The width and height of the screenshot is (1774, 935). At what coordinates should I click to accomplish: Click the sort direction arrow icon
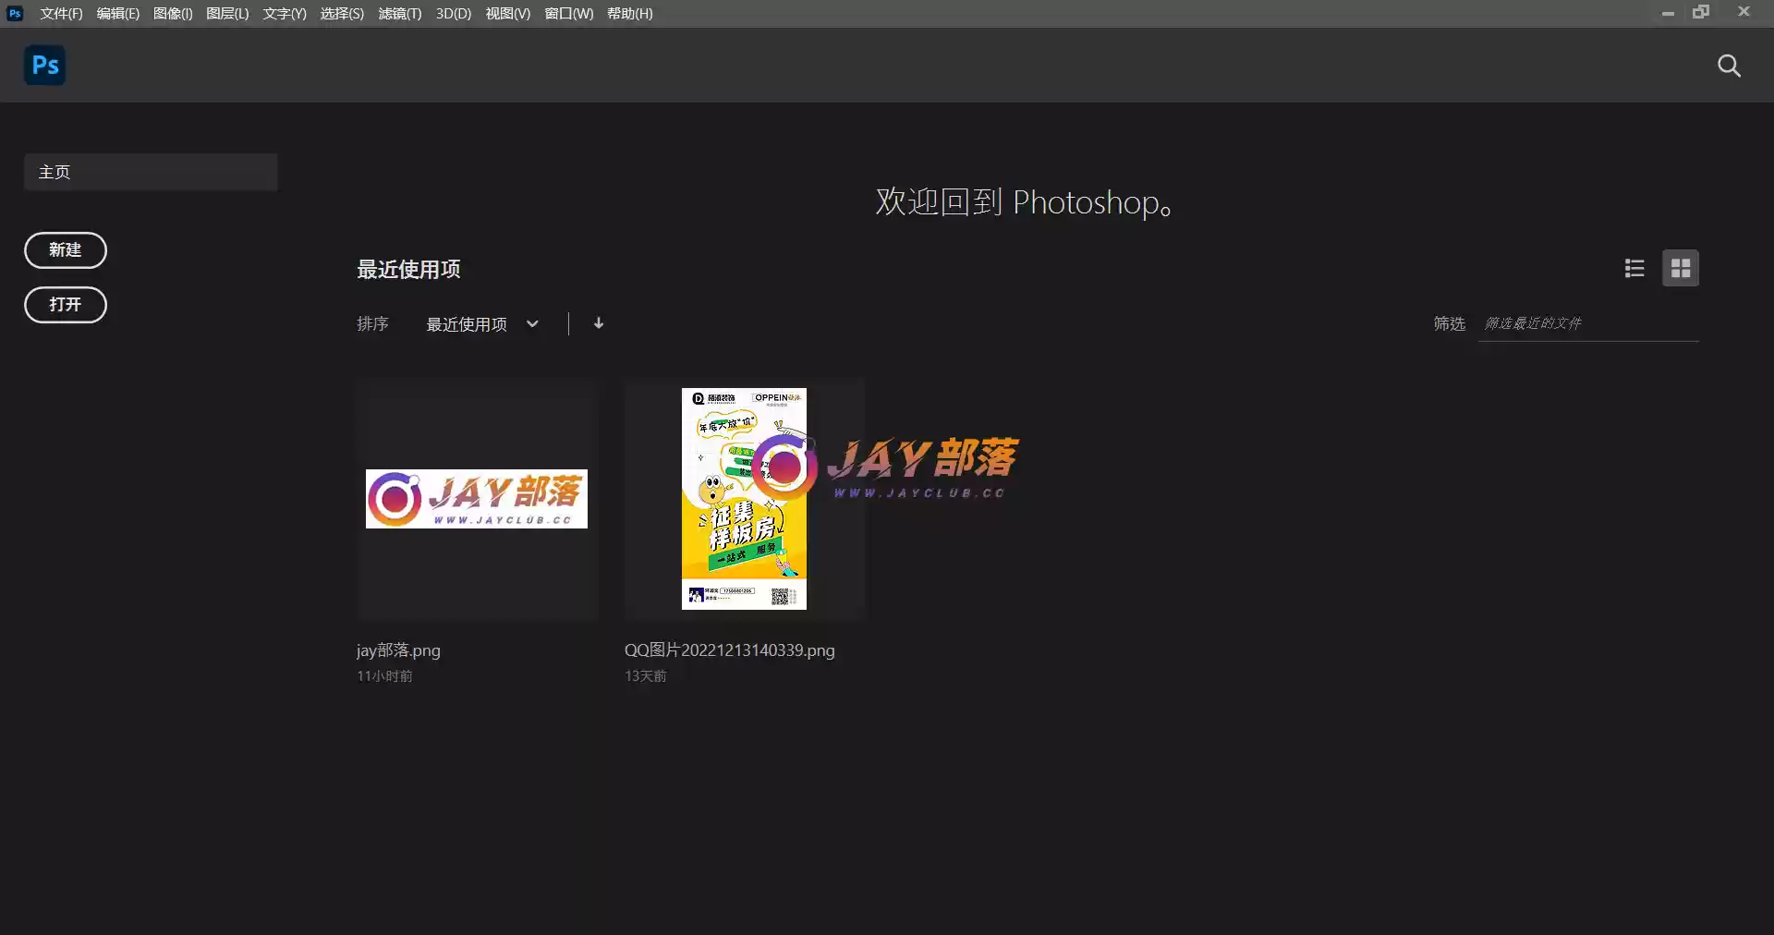point(598,323)
